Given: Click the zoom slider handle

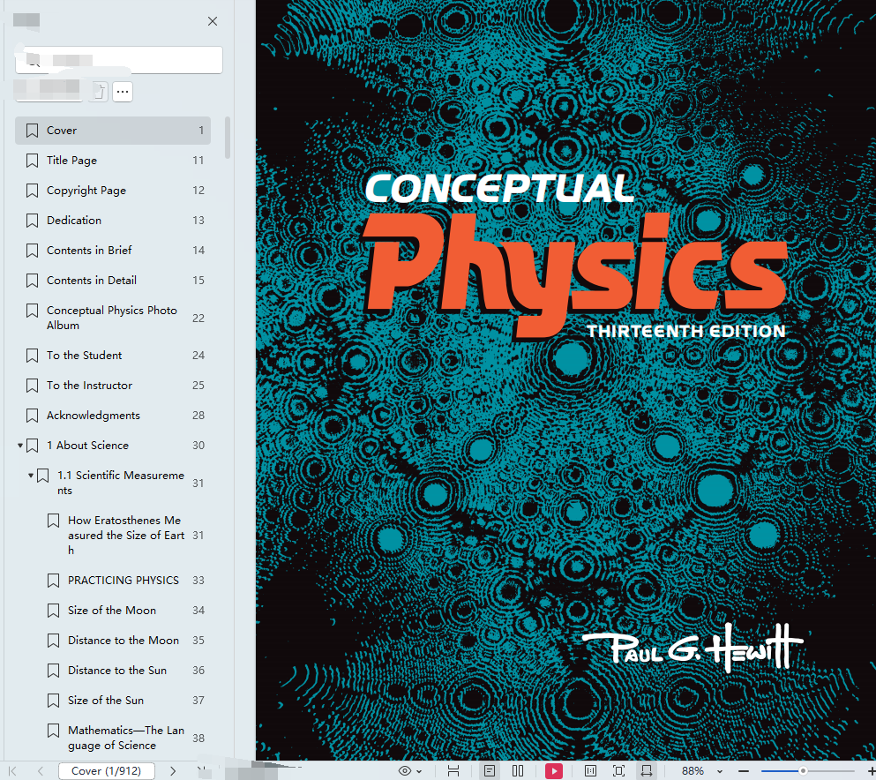Looking at the screenshot, I should pos(803,771).
